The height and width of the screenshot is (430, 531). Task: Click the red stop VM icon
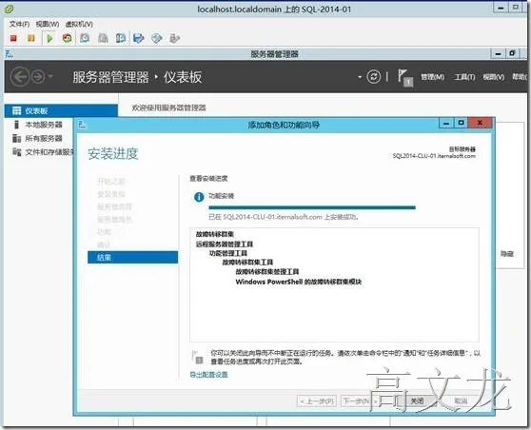tap(13, 38)
